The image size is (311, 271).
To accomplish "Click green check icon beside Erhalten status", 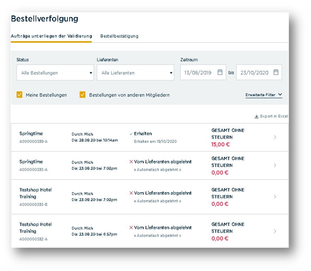I will pyautogui.click(x=131, y=134).
